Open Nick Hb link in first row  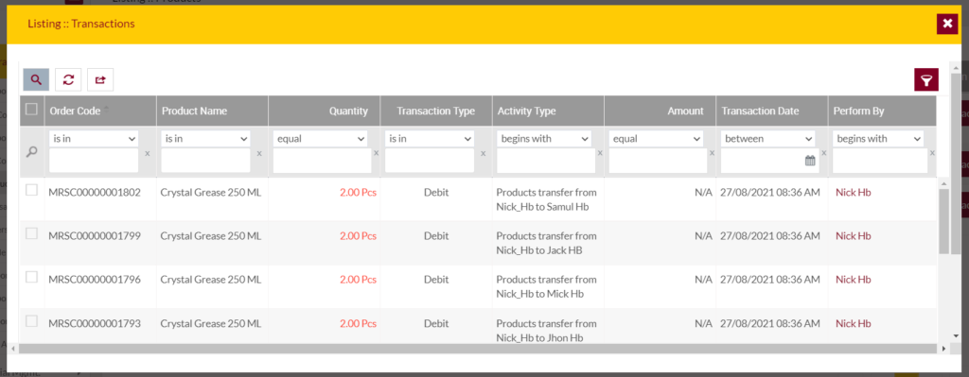pos(853,193)
